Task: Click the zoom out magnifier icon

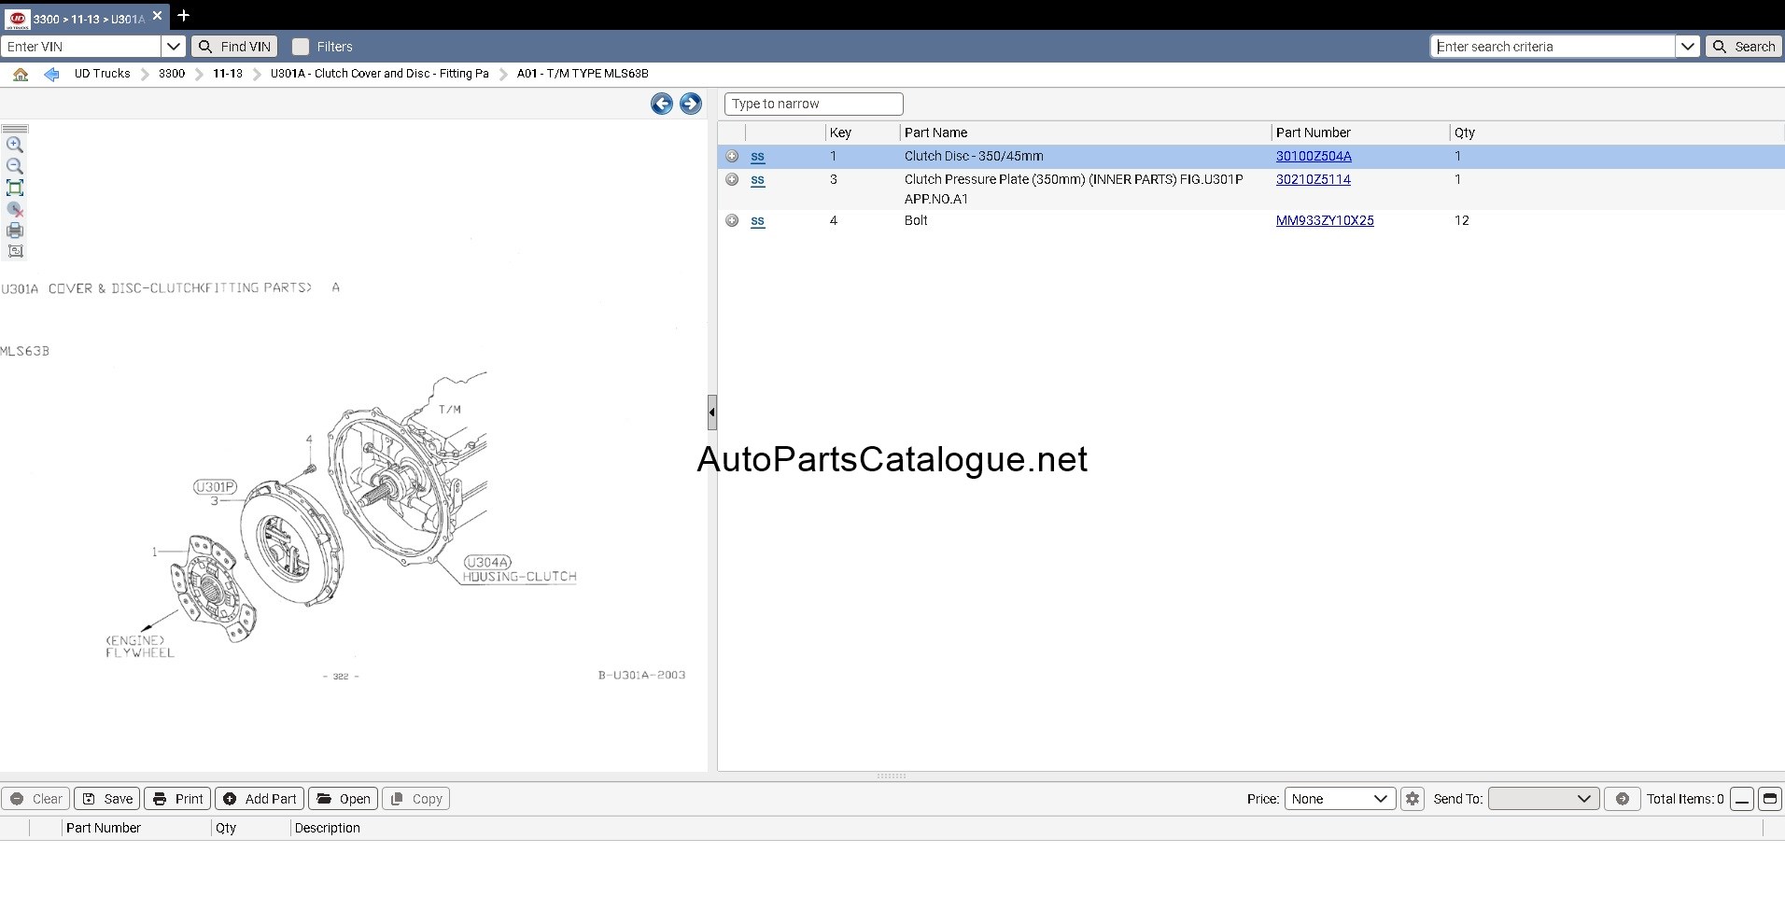Action: (15, 166)
